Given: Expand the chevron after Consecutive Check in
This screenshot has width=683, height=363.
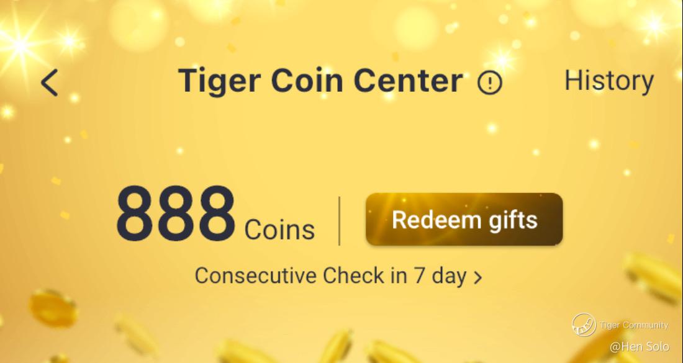Looking at the screenshot, I should (478, 277).
